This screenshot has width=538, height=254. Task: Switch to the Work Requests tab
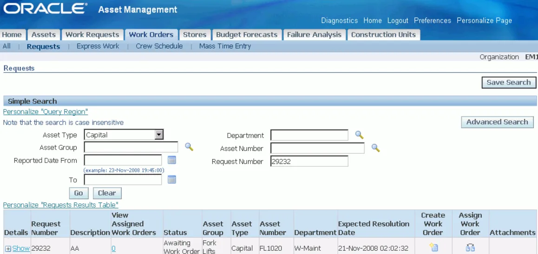92,35
